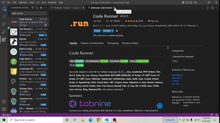This screenshot has height=123, width=220.
Task: Click the feedback icon in status bar
Action: point(212,115)
